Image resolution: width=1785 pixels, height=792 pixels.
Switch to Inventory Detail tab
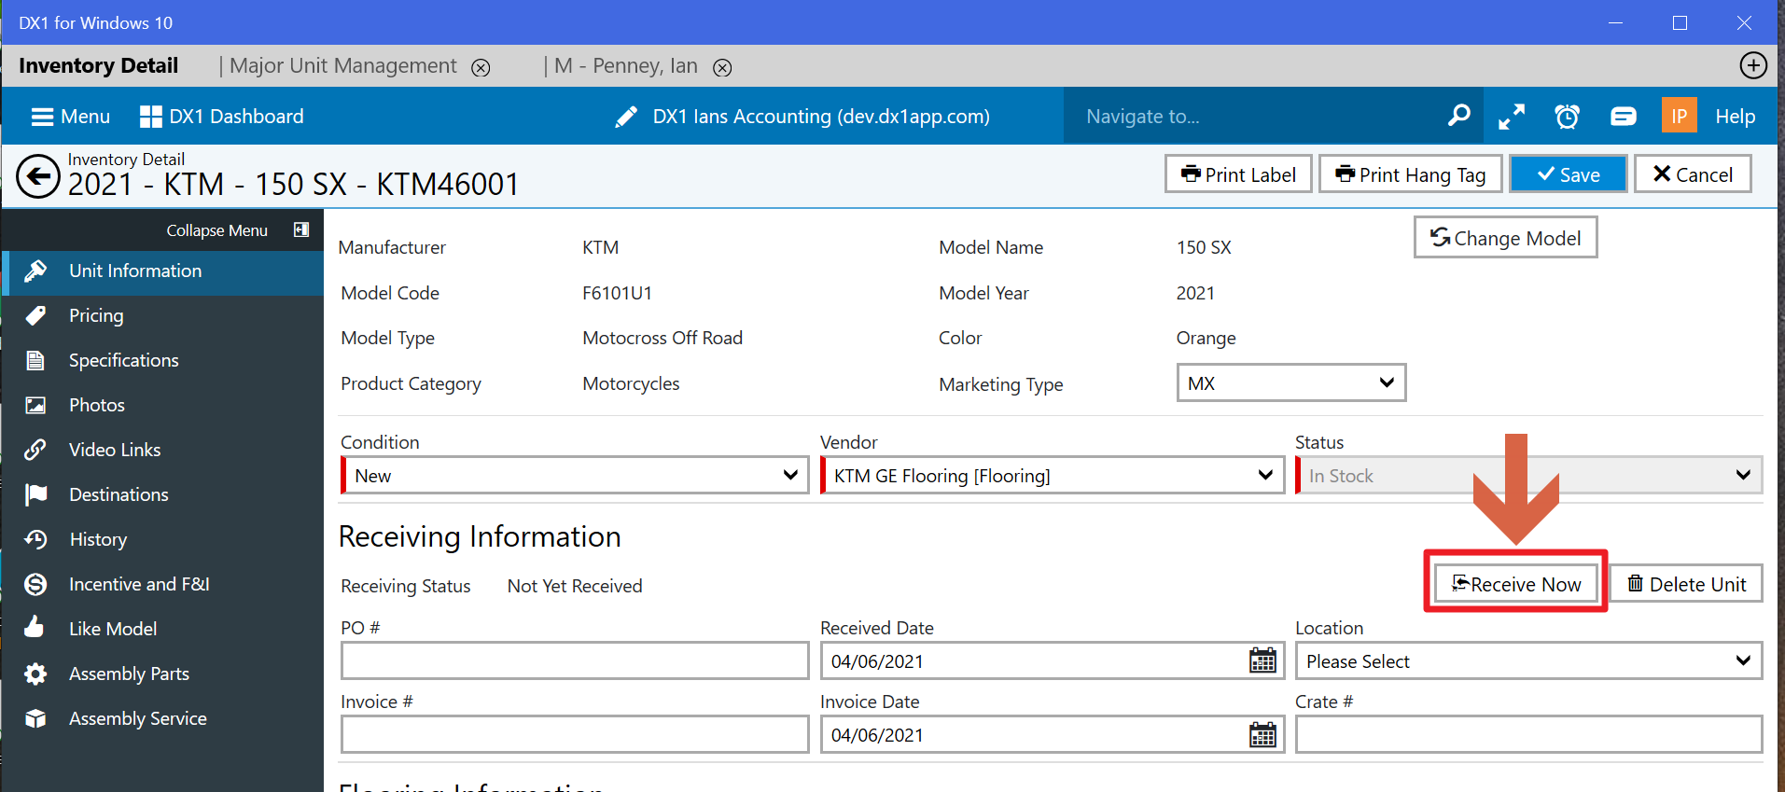pyautogui.click(x=99, y=65)
